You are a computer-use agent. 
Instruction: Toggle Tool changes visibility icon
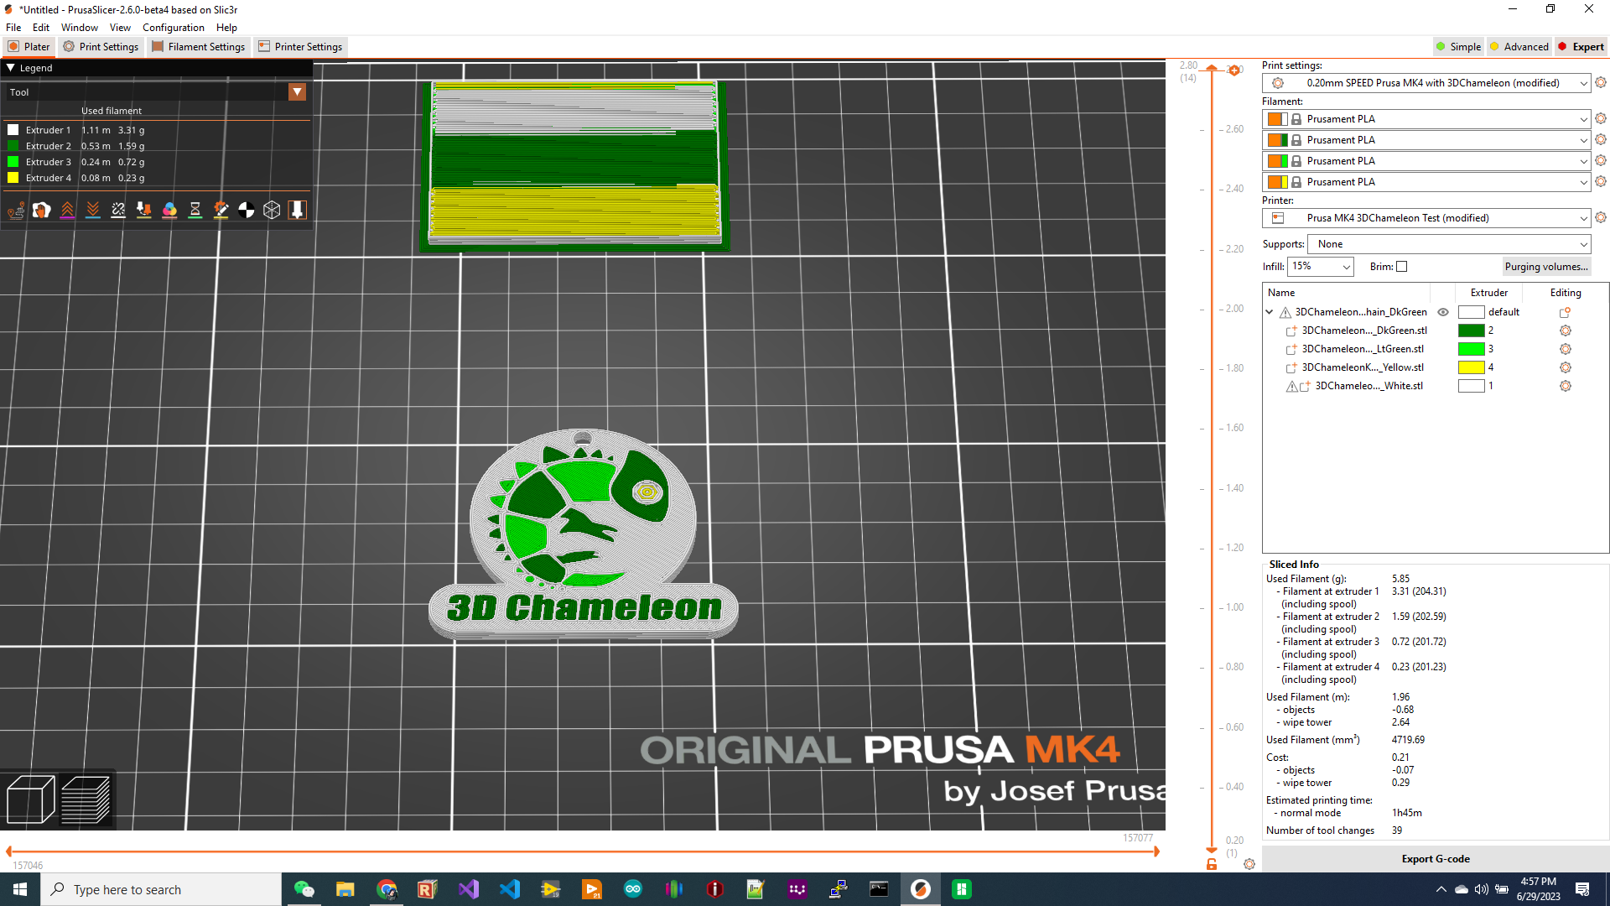point(144,211)
